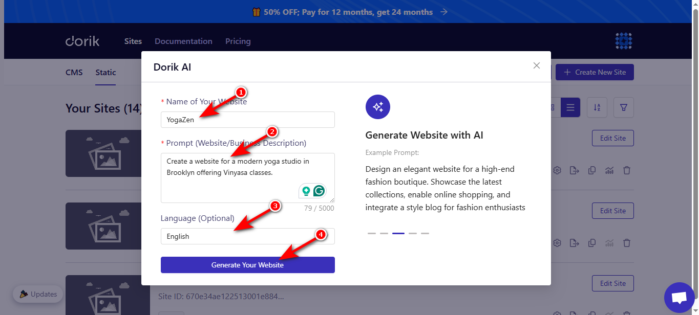Click the export site icon
The image size is (699, 315).
575,170
